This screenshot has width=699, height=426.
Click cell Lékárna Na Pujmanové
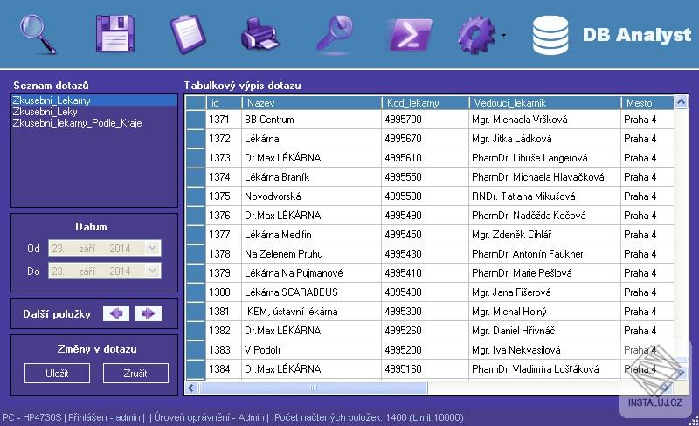point(312,273)
